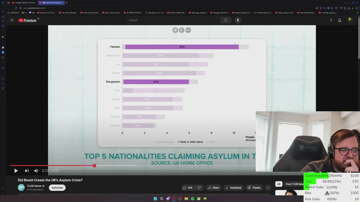
Task: Click the second video overlay icon
Action: (x=181, y=30)
